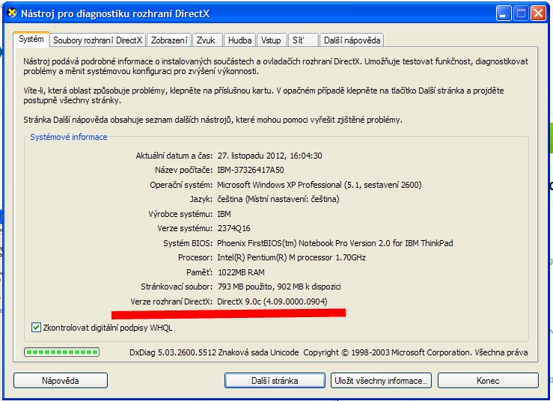This screenshot has width=553, height=401.
Task: Show the Další nápověda tab
Action: (x=352, y=40)
